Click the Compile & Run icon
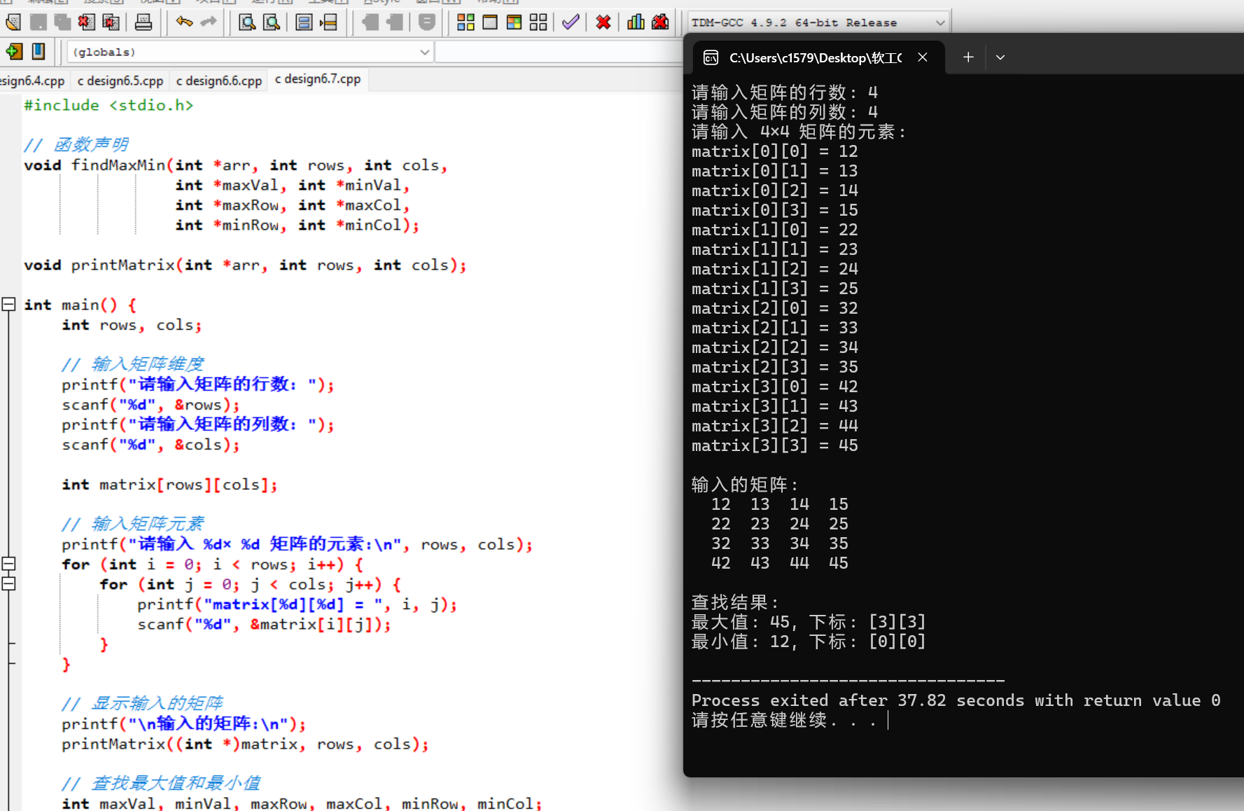Image resolution: width=1244 pixels, height=811 pixels. tap(514, 22)
